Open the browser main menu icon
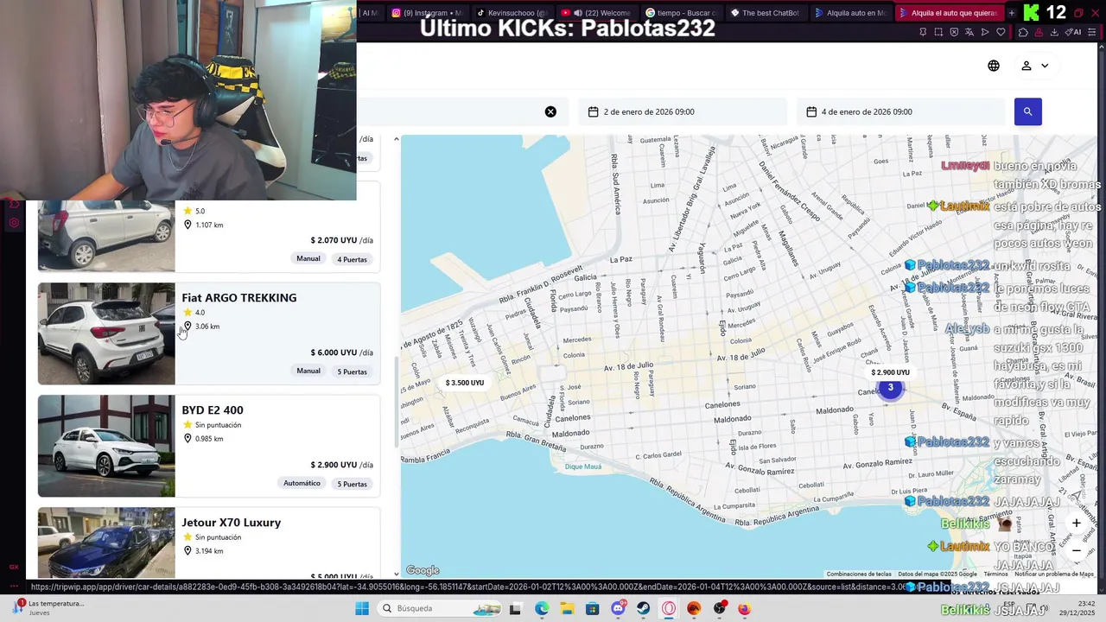 tap(1093, 32)
